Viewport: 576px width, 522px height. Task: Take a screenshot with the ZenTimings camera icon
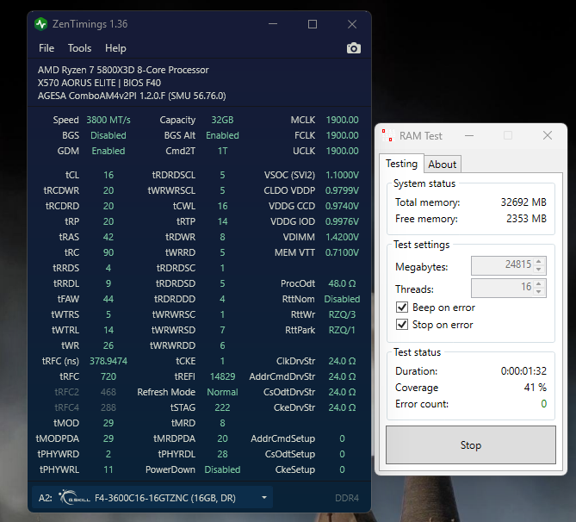[353, 48]
